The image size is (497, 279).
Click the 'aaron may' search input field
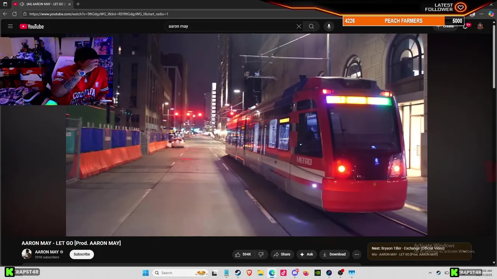coord(231,26)
